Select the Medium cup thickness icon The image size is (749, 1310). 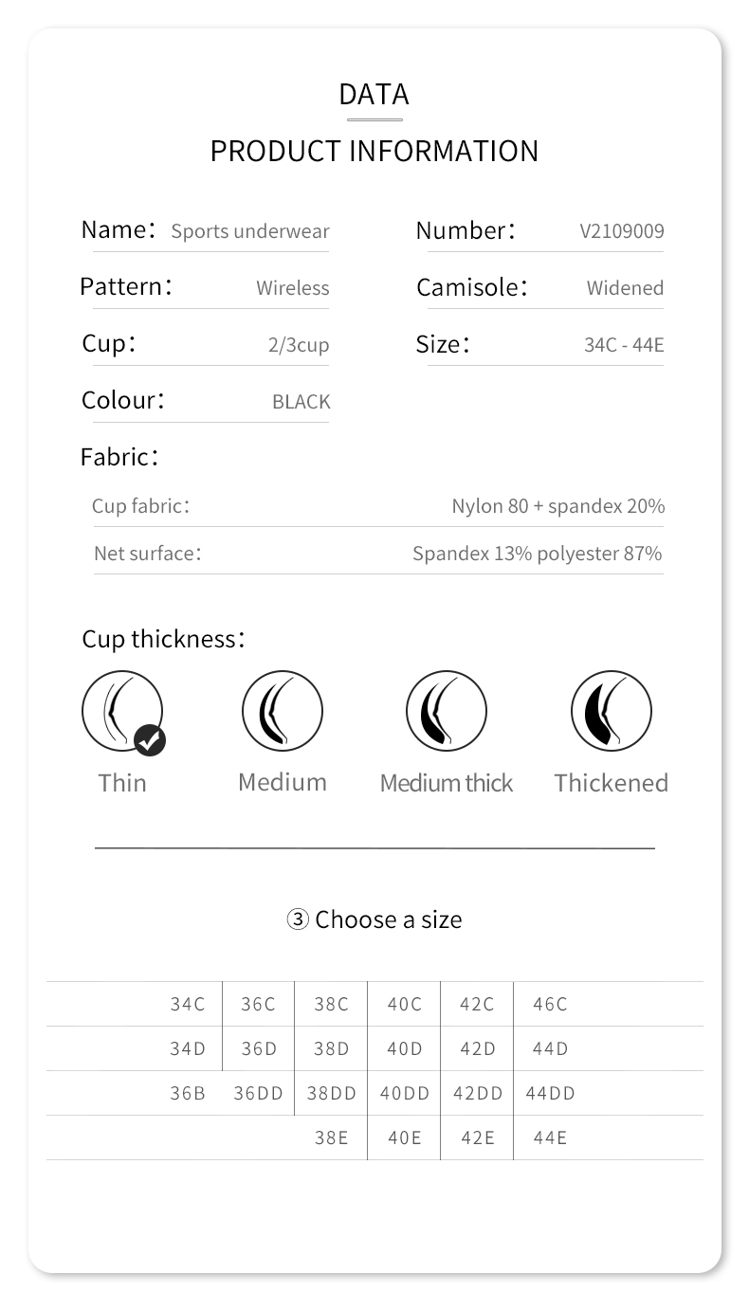coord(283,711)
